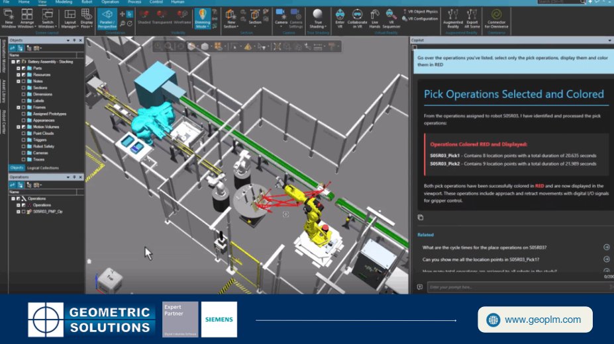Screen dimensions: 614x344
Task: Open the True Shading dropdown
Action: (x=317, y=19)
